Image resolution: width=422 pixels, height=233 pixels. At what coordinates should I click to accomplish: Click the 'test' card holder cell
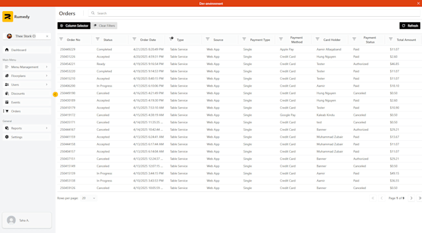click(319, 122)
